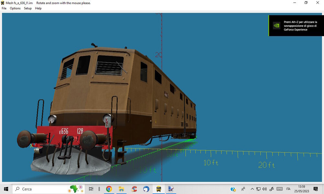Open the Thunderbird taskbar icon
The image size is (324, 194).
(146, 189)
